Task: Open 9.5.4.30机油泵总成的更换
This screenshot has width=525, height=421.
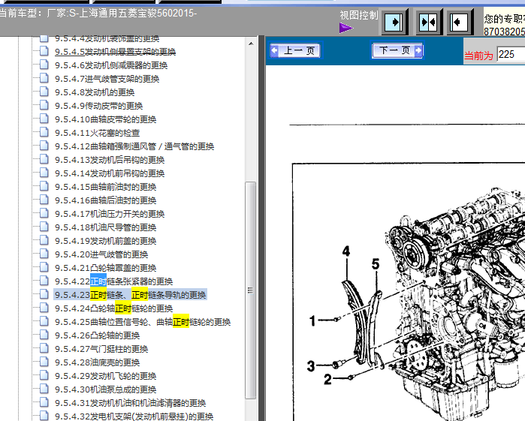Action: tap(105, 389)
